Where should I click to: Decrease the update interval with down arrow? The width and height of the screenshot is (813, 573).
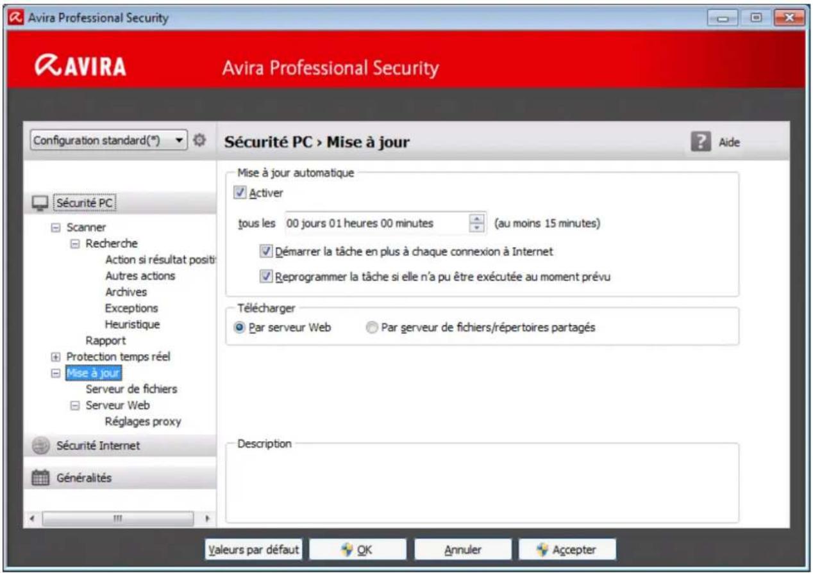point(476,228)
